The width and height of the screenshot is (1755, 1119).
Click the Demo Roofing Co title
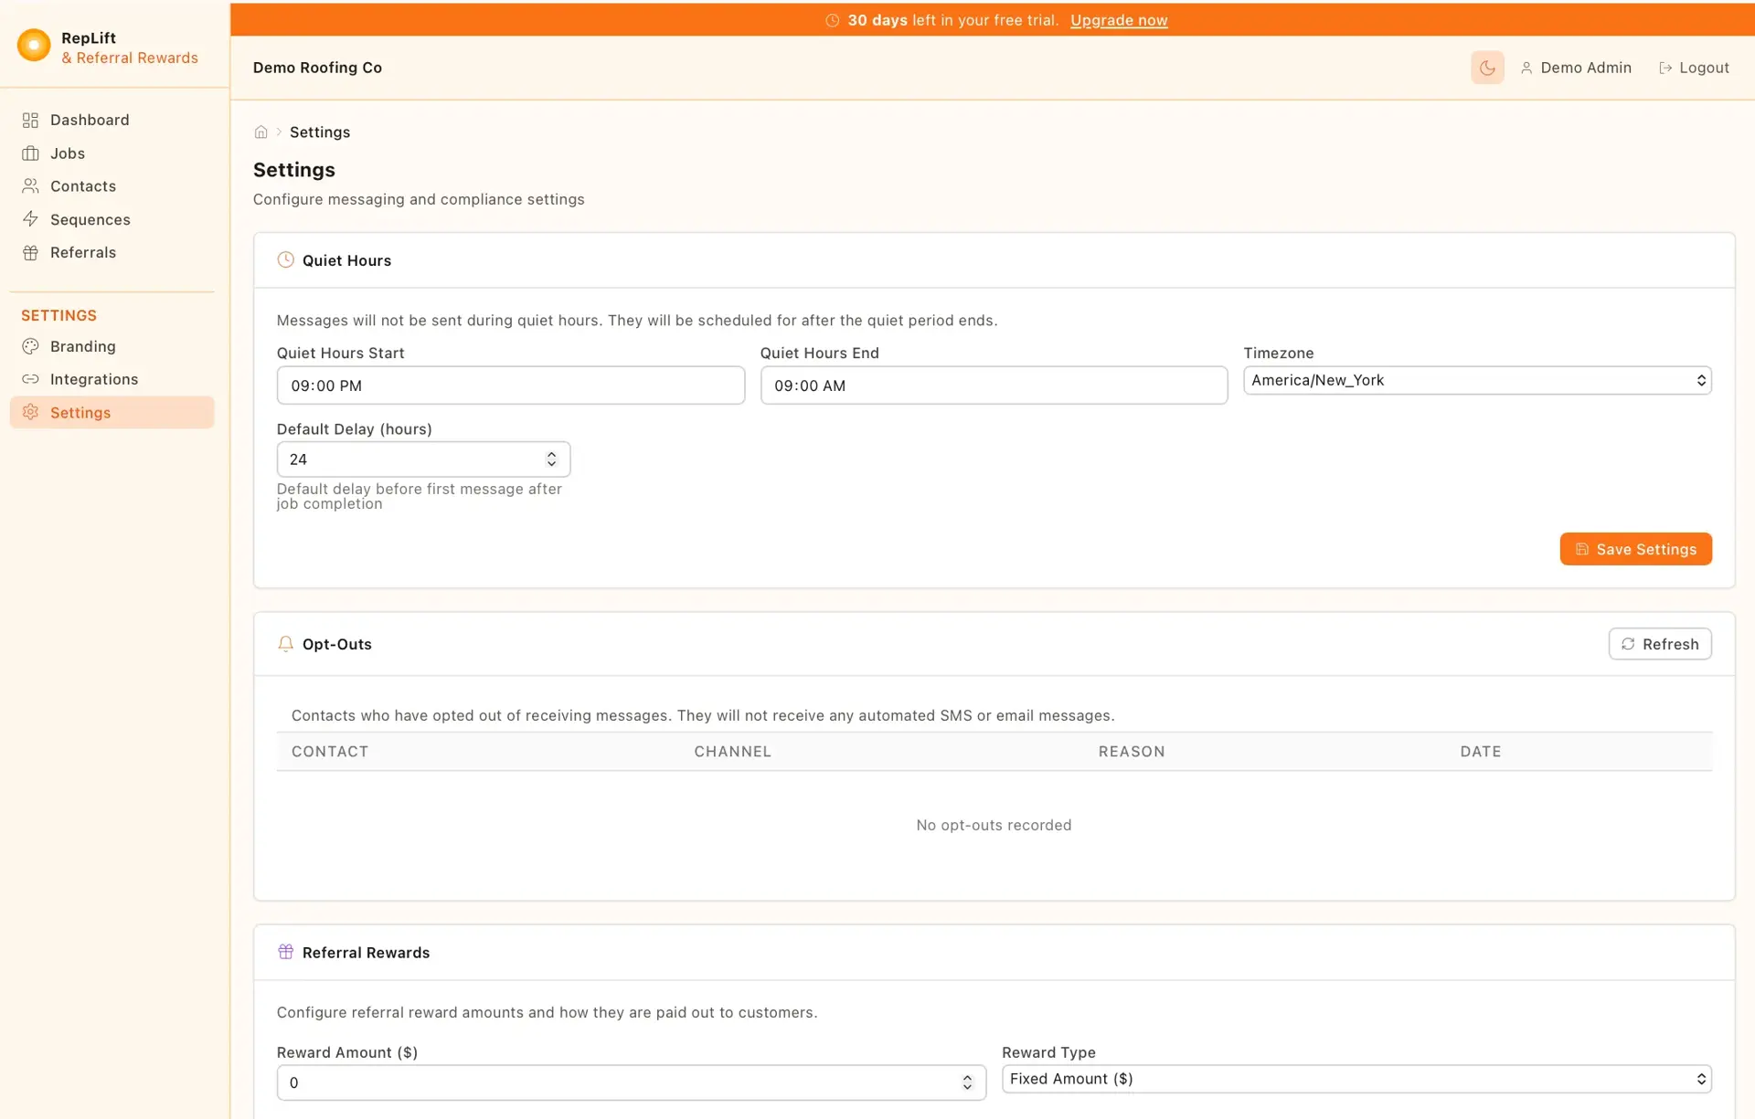(317, 68)
